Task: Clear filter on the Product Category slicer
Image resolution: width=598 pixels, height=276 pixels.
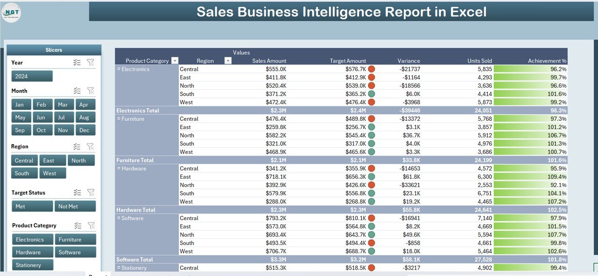Action: (91, 225)
